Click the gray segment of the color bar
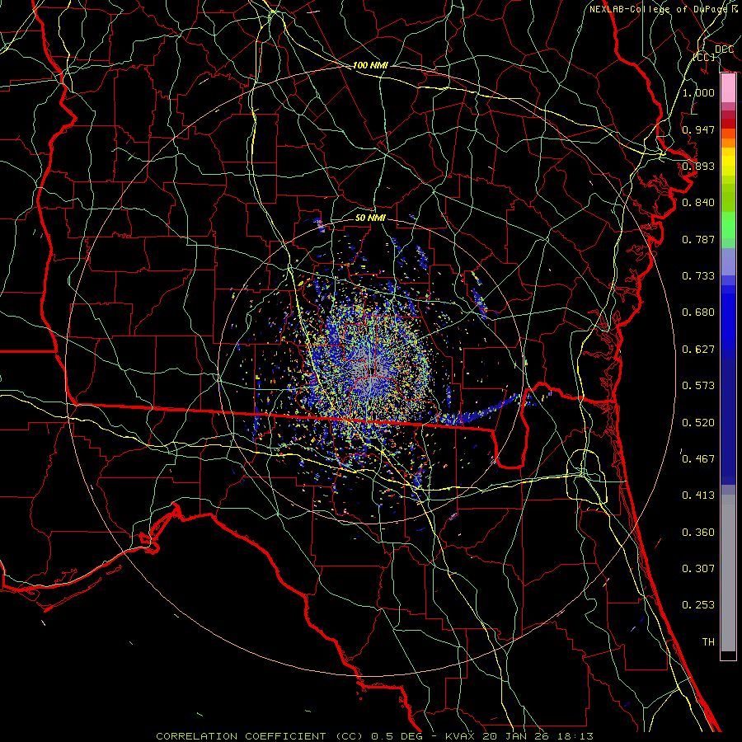 click(728, 573)
